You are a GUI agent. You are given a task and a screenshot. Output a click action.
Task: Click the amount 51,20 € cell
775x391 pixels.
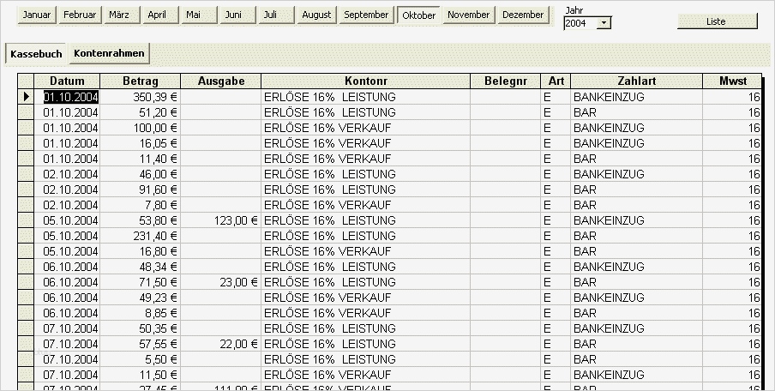[141, 112]
